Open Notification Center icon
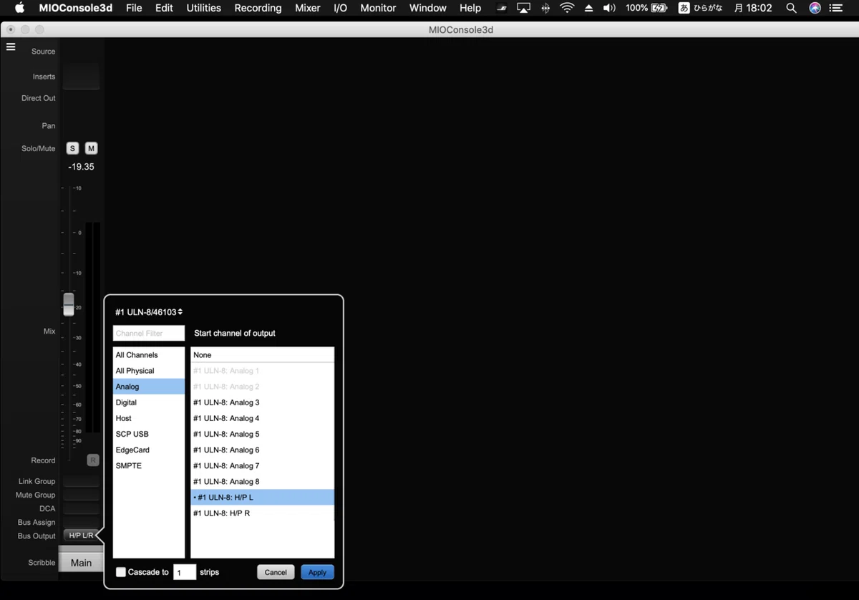This screenshot has height=600, width=859. (838, 8)
